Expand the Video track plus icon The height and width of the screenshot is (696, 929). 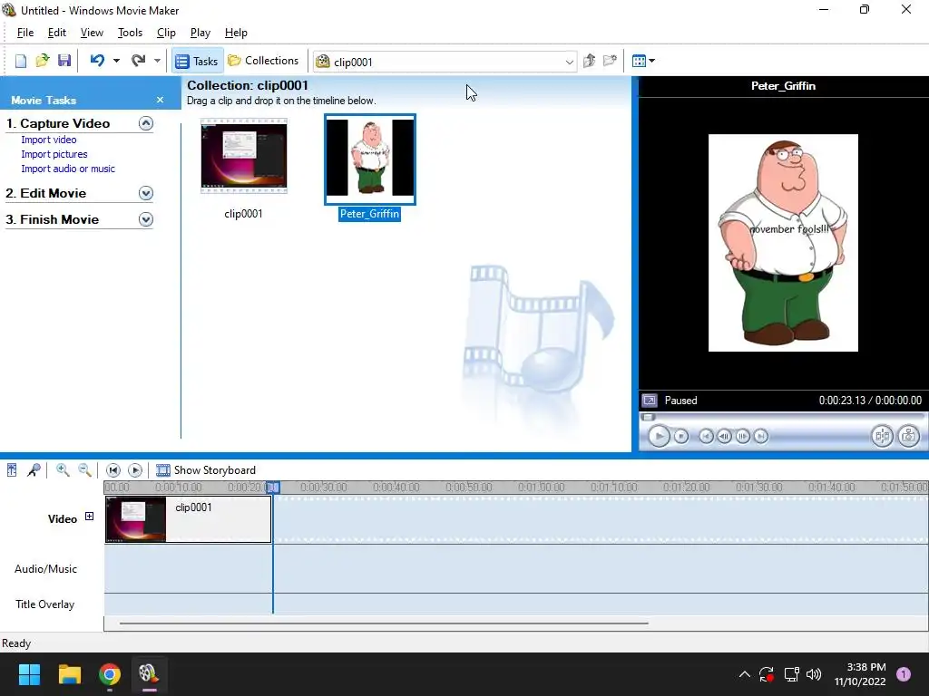[x=90, y=516]
